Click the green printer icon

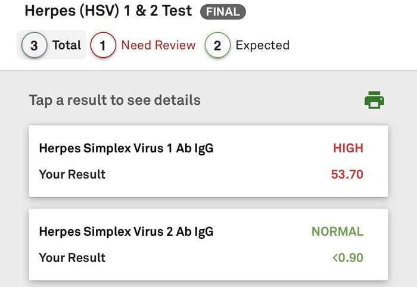pos(374,100)
